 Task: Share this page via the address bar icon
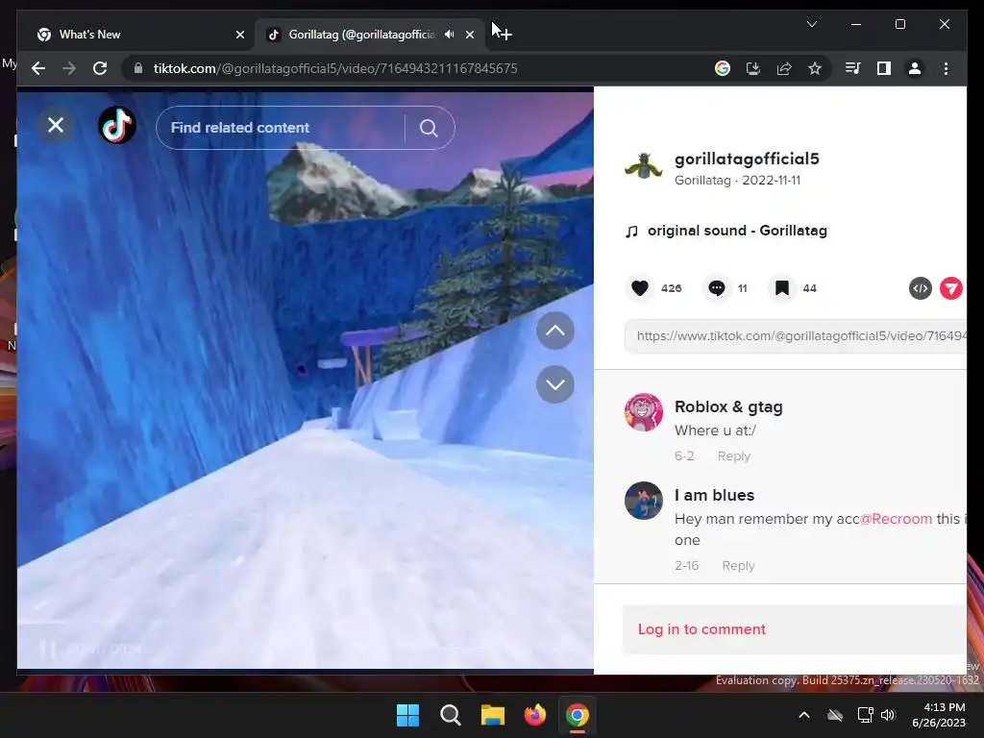[x=784, y=68]
